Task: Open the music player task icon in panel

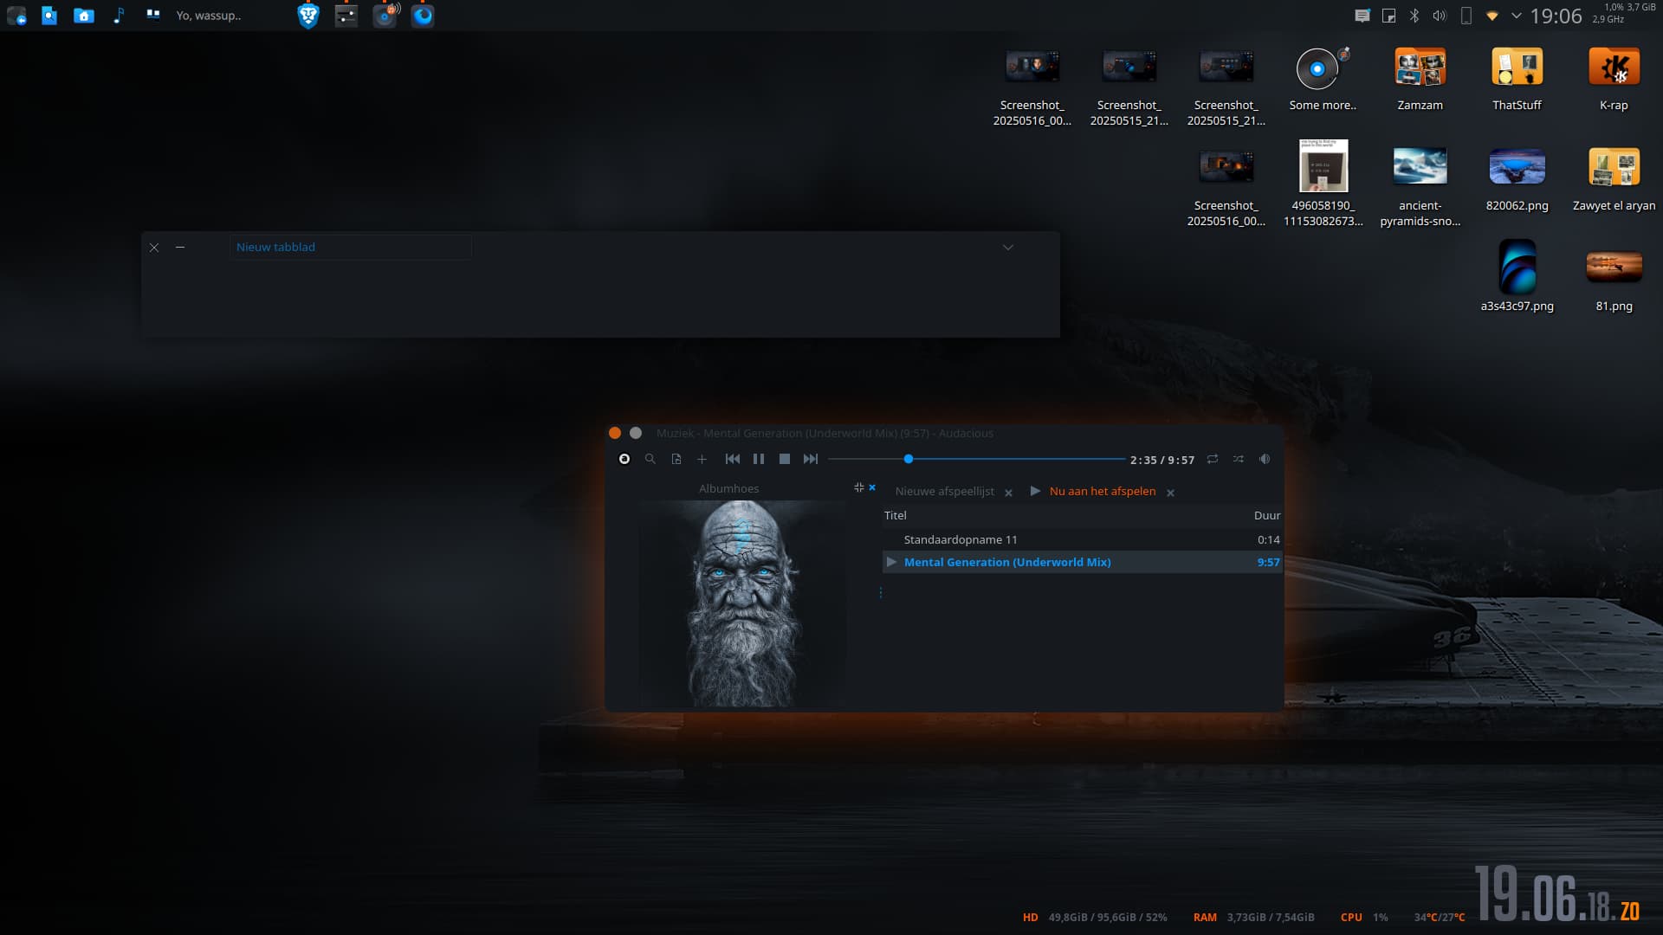Action: coord(385,16)
